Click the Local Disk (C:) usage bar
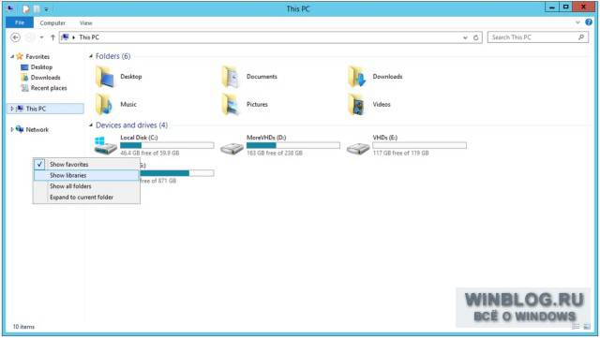This screenshot has width=600, height=338. pyautogui.click(x=167, y=145)
